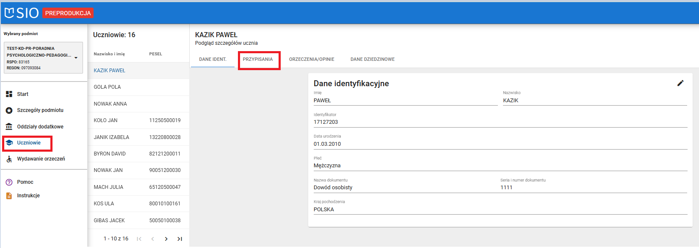This screenshot has height=248, width=699.
Task: Switch to the Przypisania tab
Action: coord(258,60)
